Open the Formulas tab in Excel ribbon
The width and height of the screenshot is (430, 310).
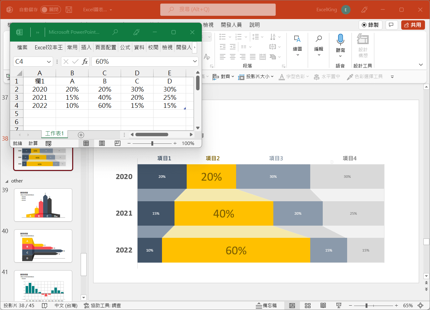tap(125, 47)
